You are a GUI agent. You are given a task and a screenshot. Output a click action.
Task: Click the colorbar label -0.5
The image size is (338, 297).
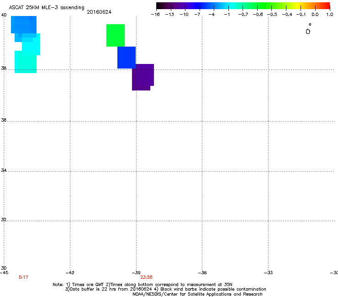coord(272,15)
